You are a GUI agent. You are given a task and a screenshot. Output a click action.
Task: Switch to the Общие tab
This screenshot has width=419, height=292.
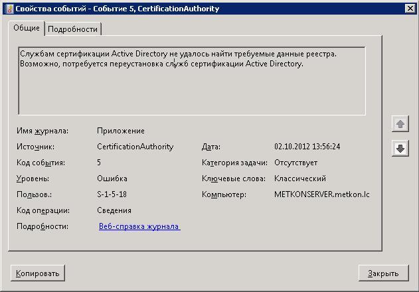pos(27,28)
